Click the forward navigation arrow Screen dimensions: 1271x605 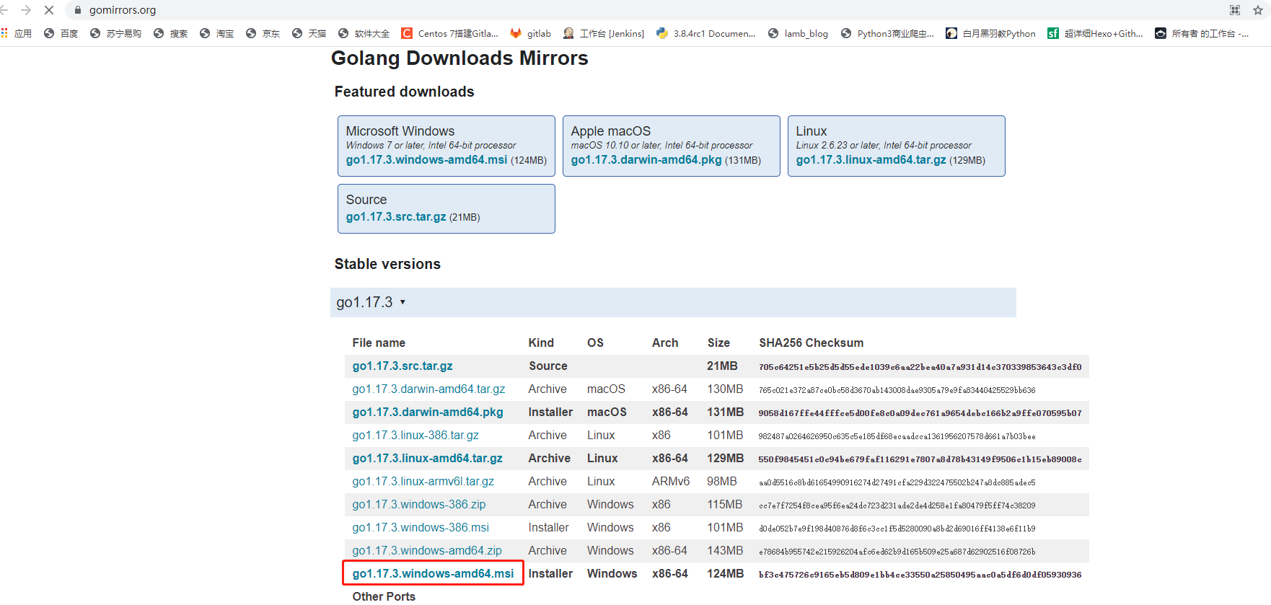26,10
